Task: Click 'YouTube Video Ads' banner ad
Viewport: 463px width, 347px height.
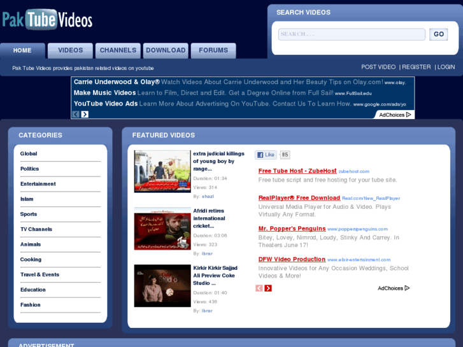Action: click(x=106, y=104)
